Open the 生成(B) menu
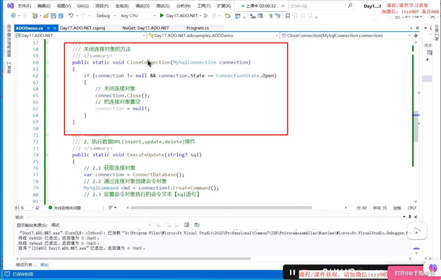Image resolution: width=441 pixels, height=280 pixels. point(122,6)
